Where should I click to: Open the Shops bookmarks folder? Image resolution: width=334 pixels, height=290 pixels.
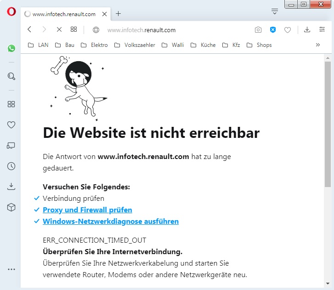[x=259, y=45]
